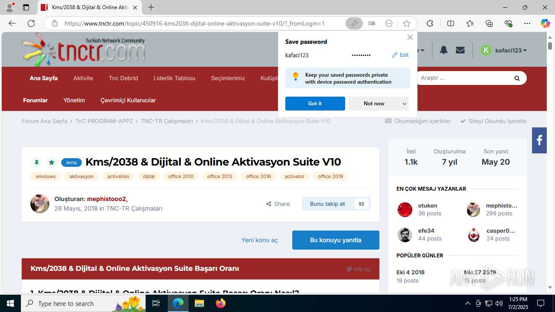Go to TNC-TR Çalışmaları breadcrumb
The width and height of the screenshot is (555, 312).
click(x=167, y=121)
